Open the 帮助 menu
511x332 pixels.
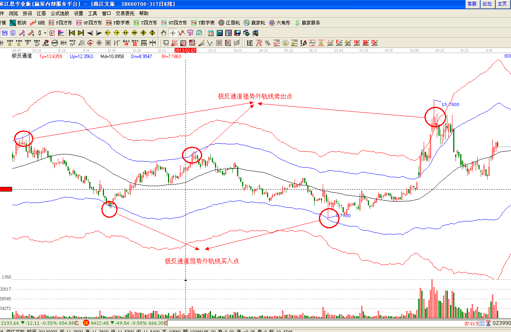pos(144,13)
